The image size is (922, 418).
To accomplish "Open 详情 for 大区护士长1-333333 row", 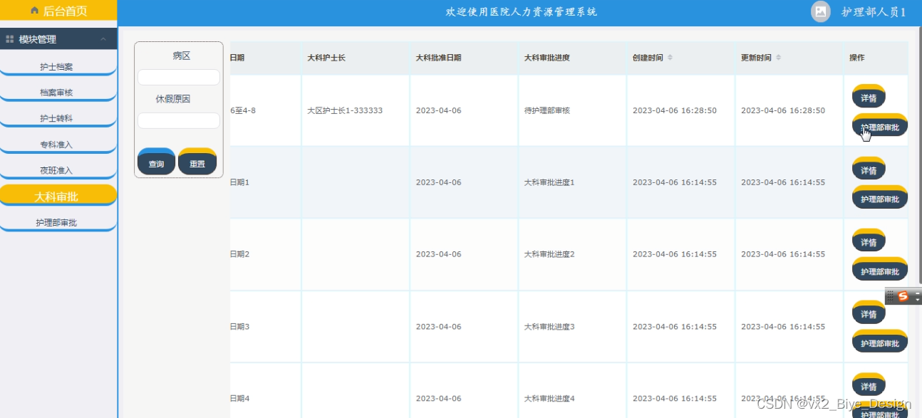I will [869, 96].
